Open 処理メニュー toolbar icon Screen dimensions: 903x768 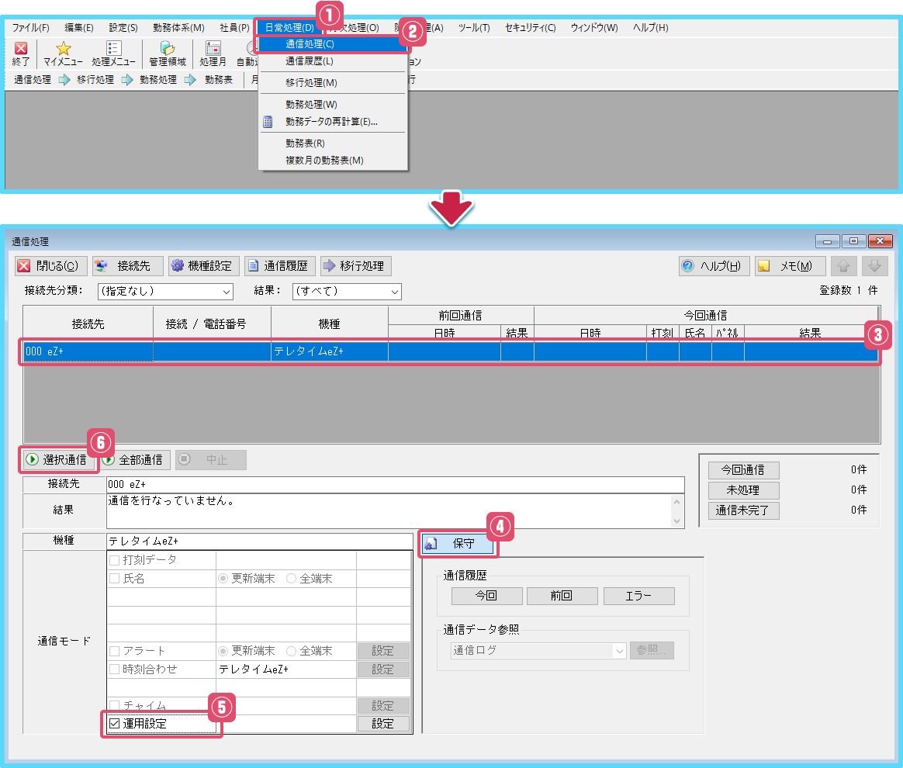pyautogui.click(x=113, y=54)
